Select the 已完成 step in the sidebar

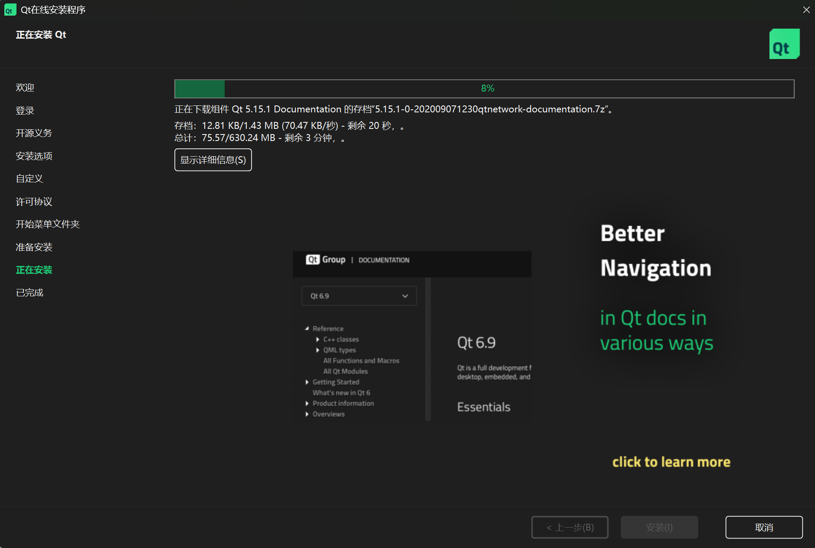pos(29,292)
